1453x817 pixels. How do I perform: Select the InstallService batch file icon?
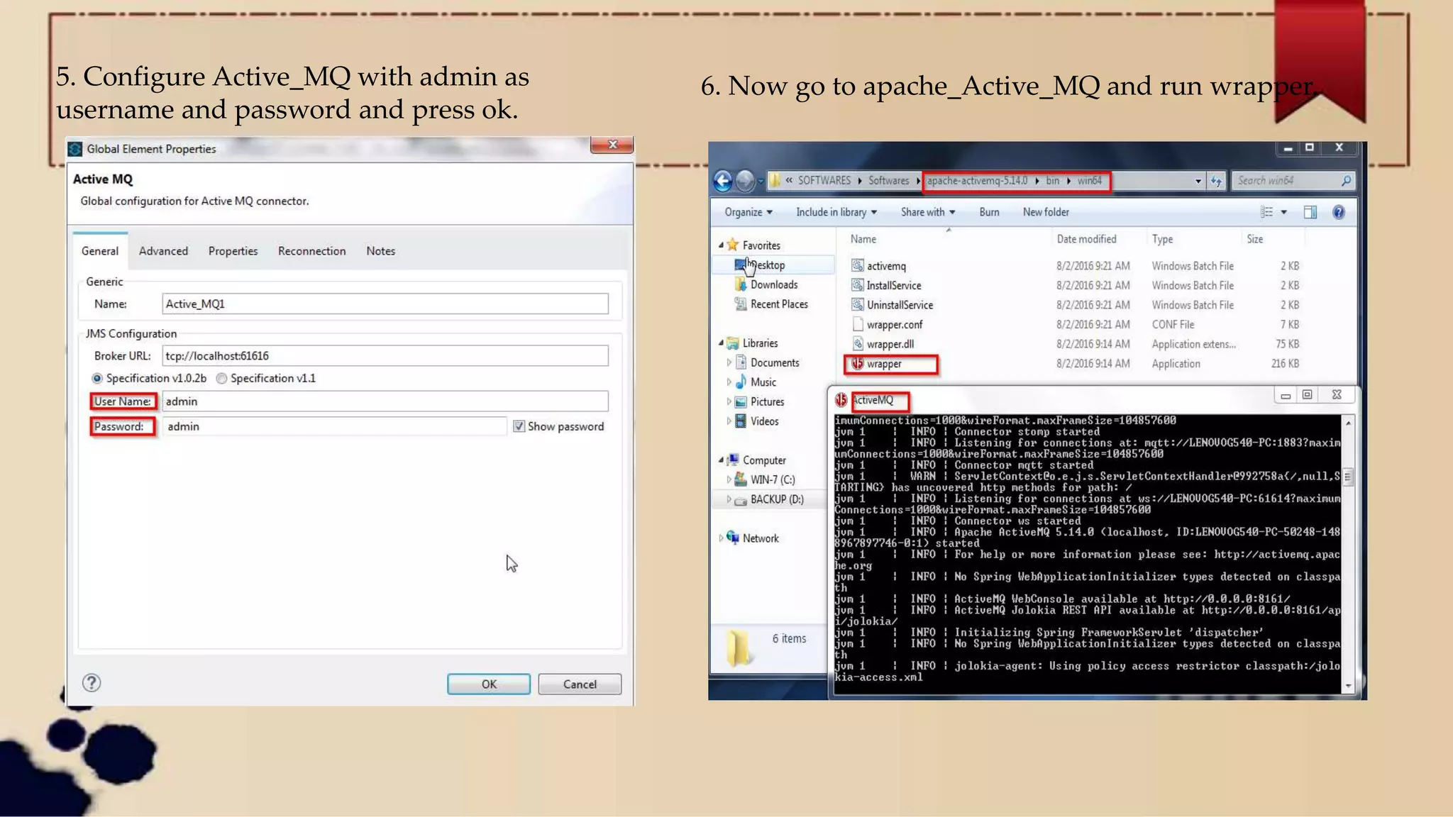click(857, 285)
